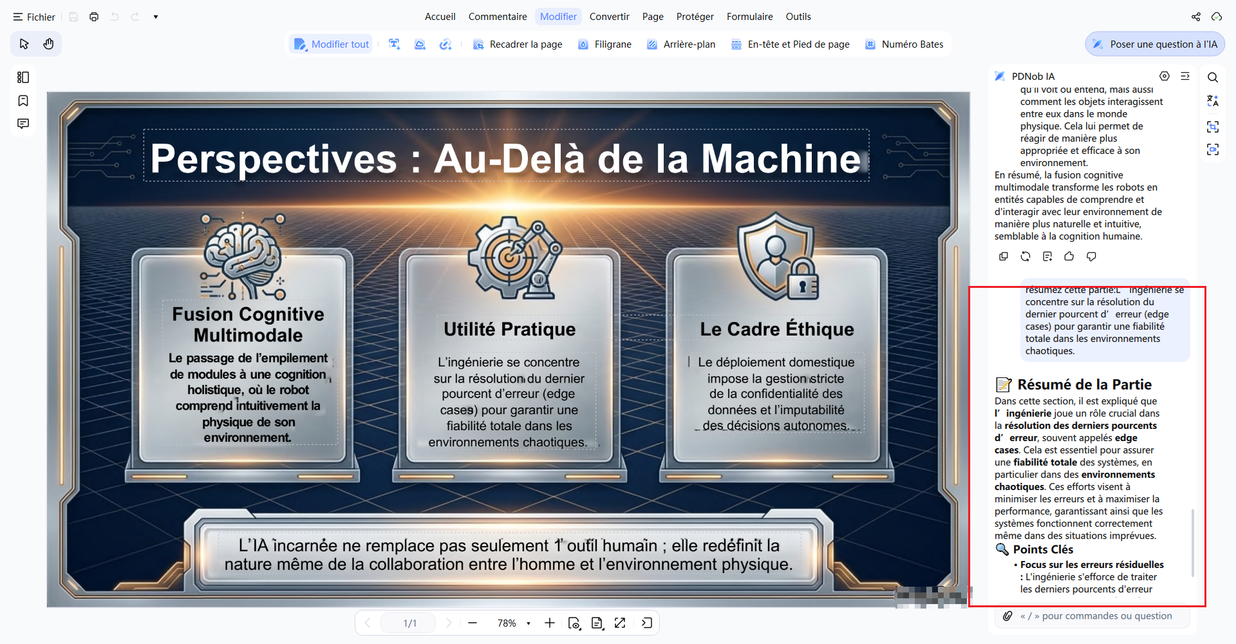Click the add image icon
The width and height of the screenshot is (1236, 644).
tap(420, 44)
